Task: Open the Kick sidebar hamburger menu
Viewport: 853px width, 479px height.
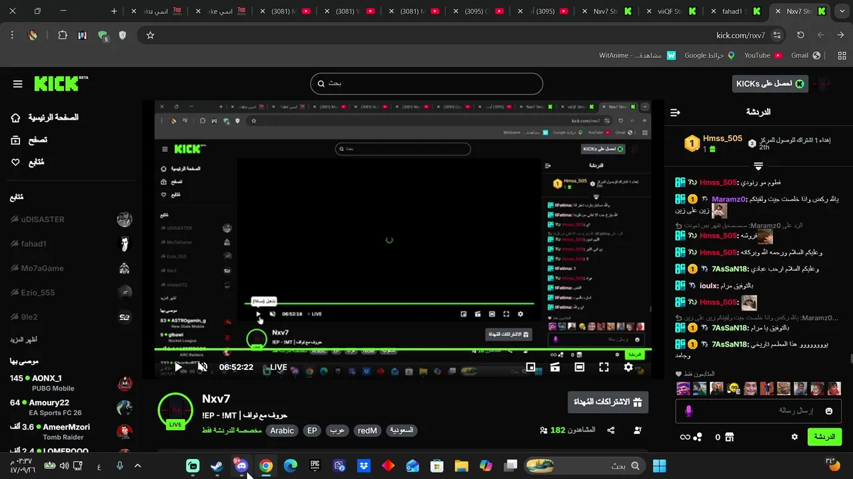Action: 18,84
